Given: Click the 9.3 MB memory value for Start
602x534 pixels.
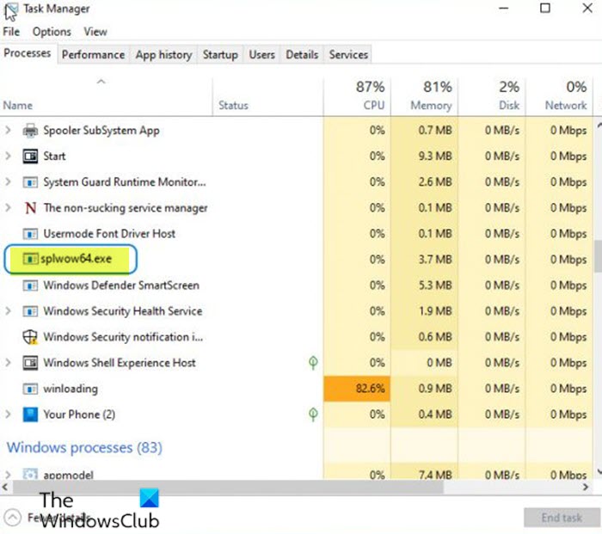Looking at the screenshot, I should 435,157.
